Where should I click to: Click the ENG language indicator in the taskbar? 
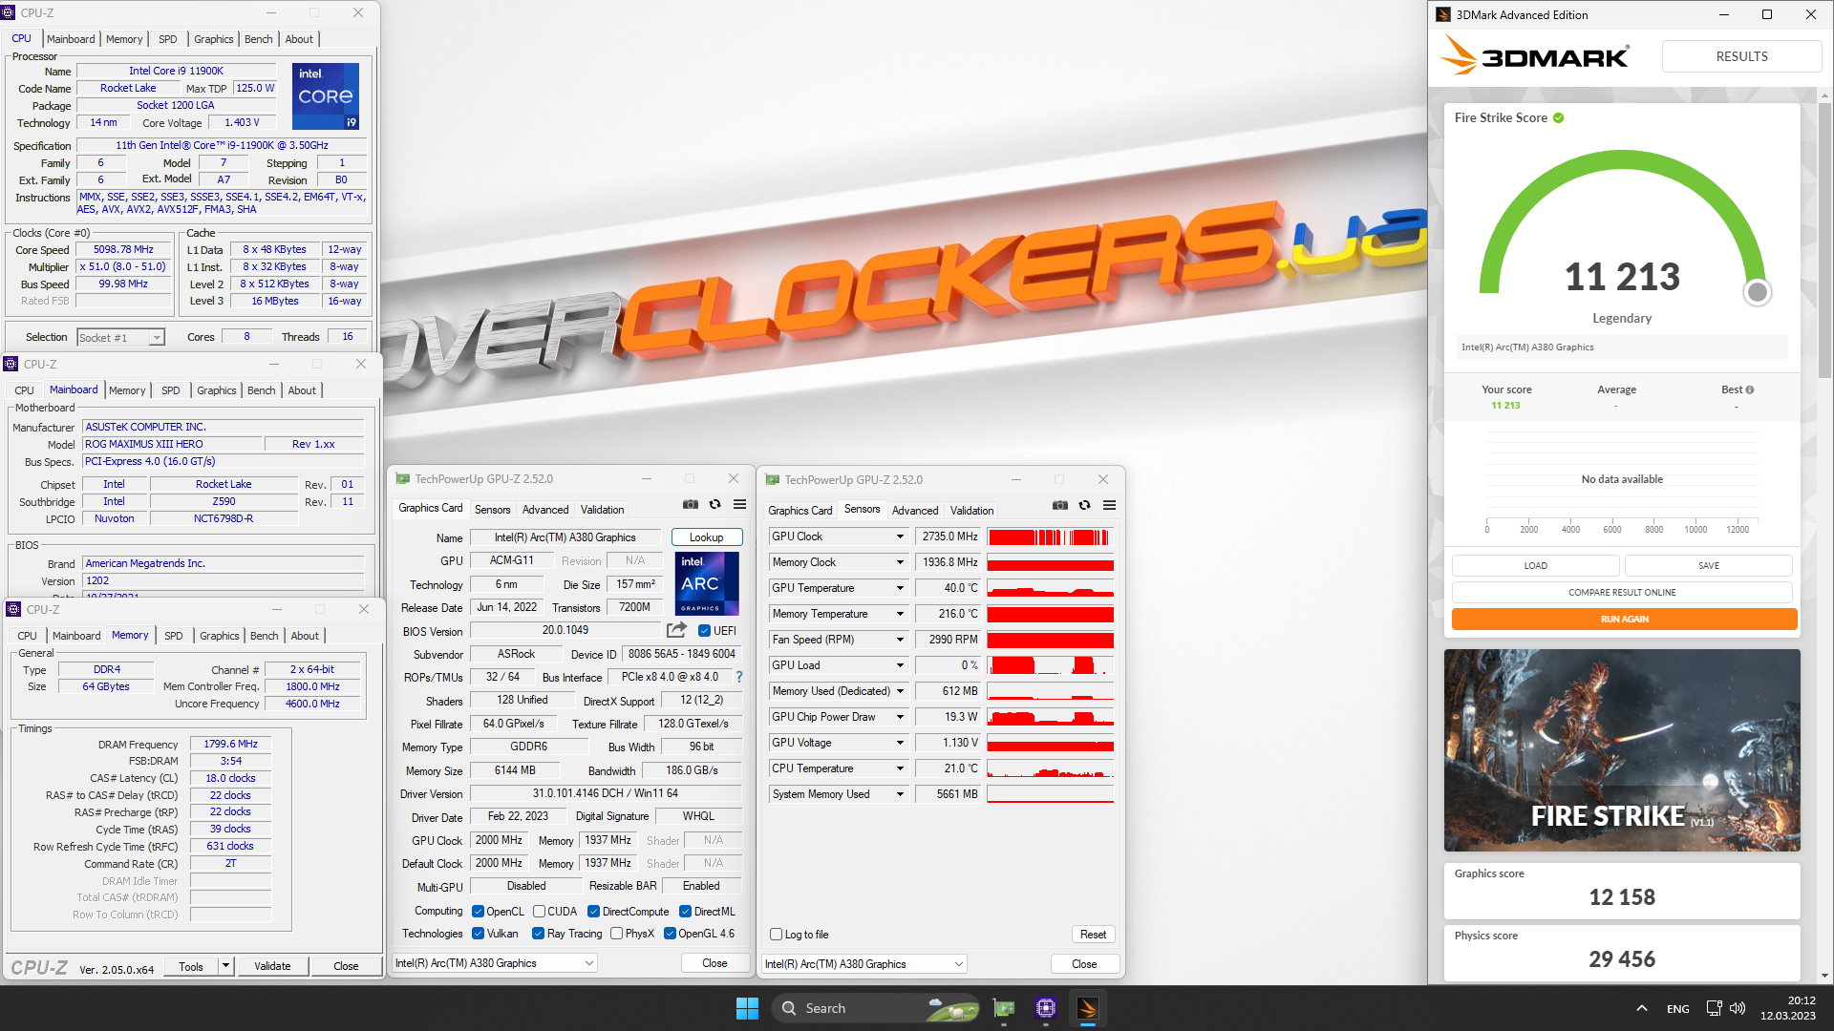[x=1677, y=1009]
